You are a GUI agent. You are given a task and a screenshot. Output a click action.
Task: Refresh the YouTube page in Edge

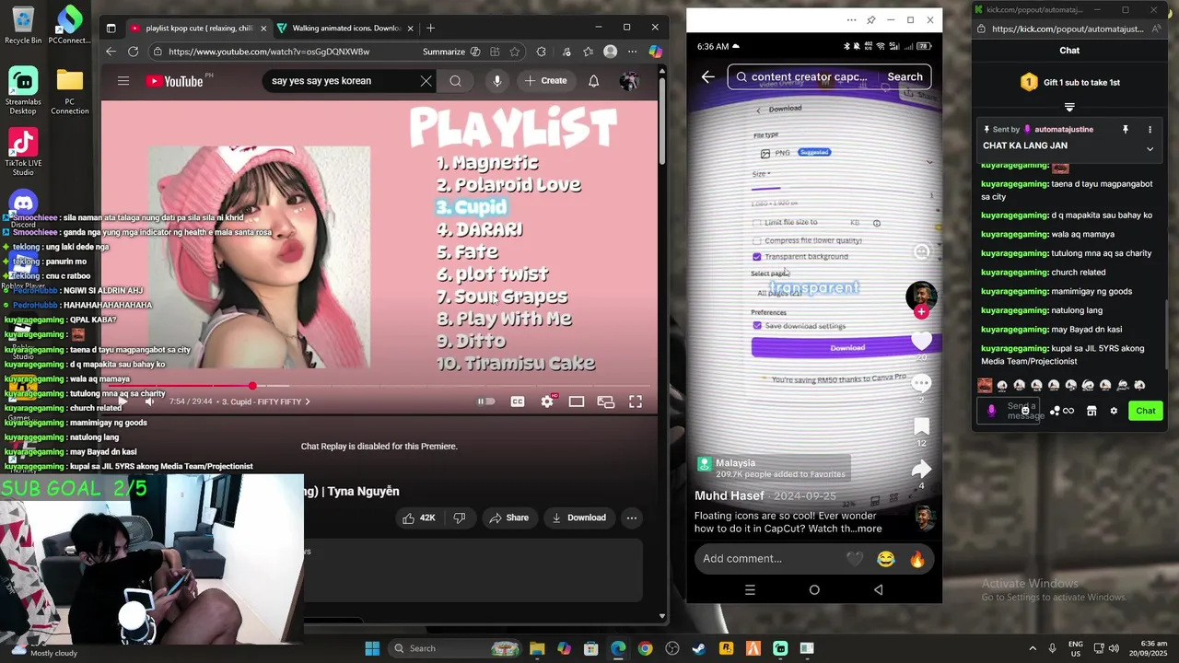(x=134, y=52)
